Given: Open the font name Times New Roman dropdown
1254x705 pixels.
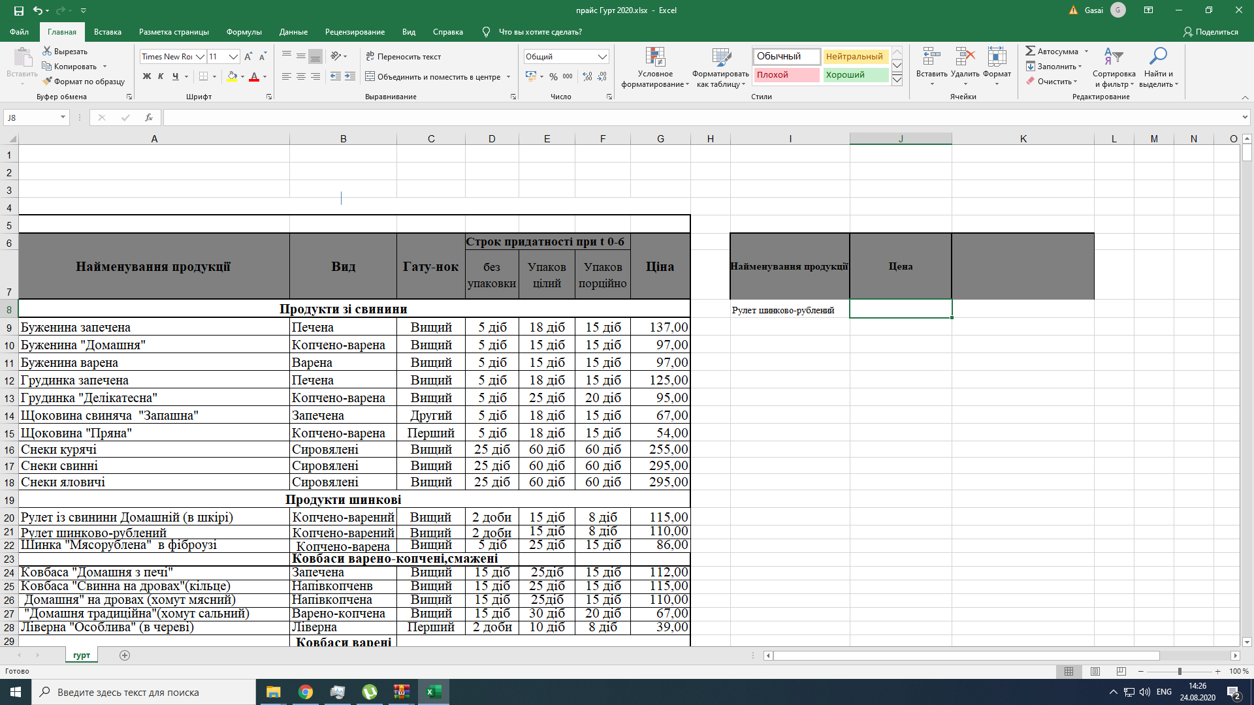Looking at the screenshot, I should (201, 57).
